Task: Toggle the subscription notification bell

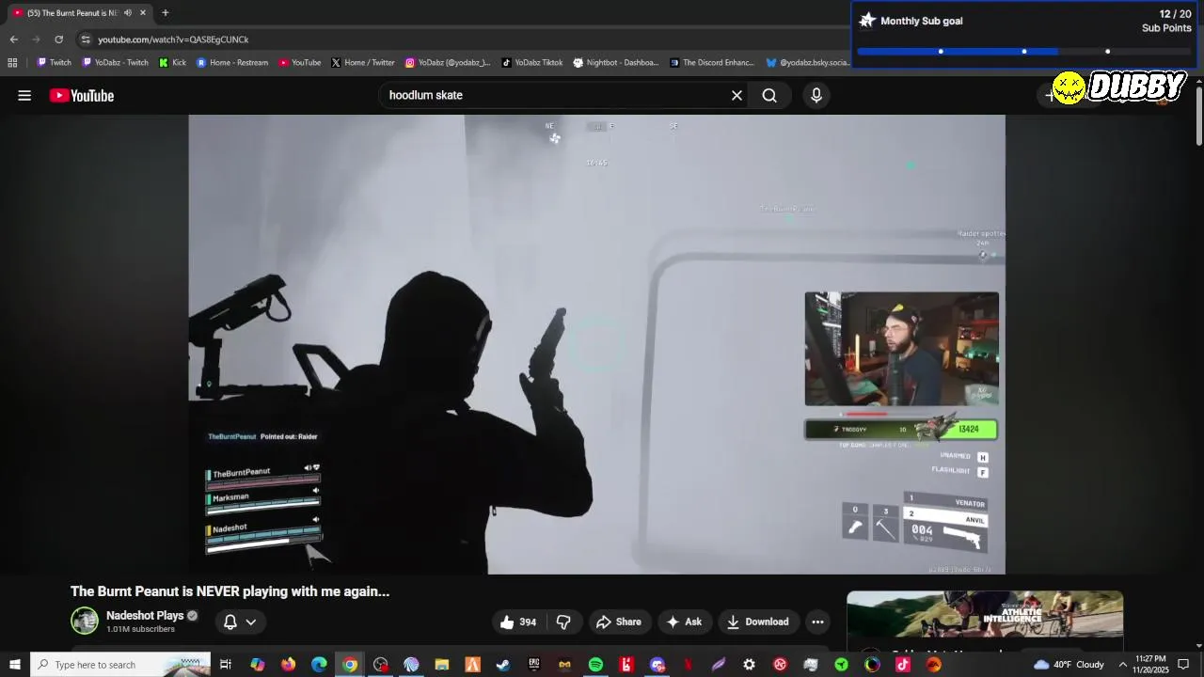Action: 230,622
